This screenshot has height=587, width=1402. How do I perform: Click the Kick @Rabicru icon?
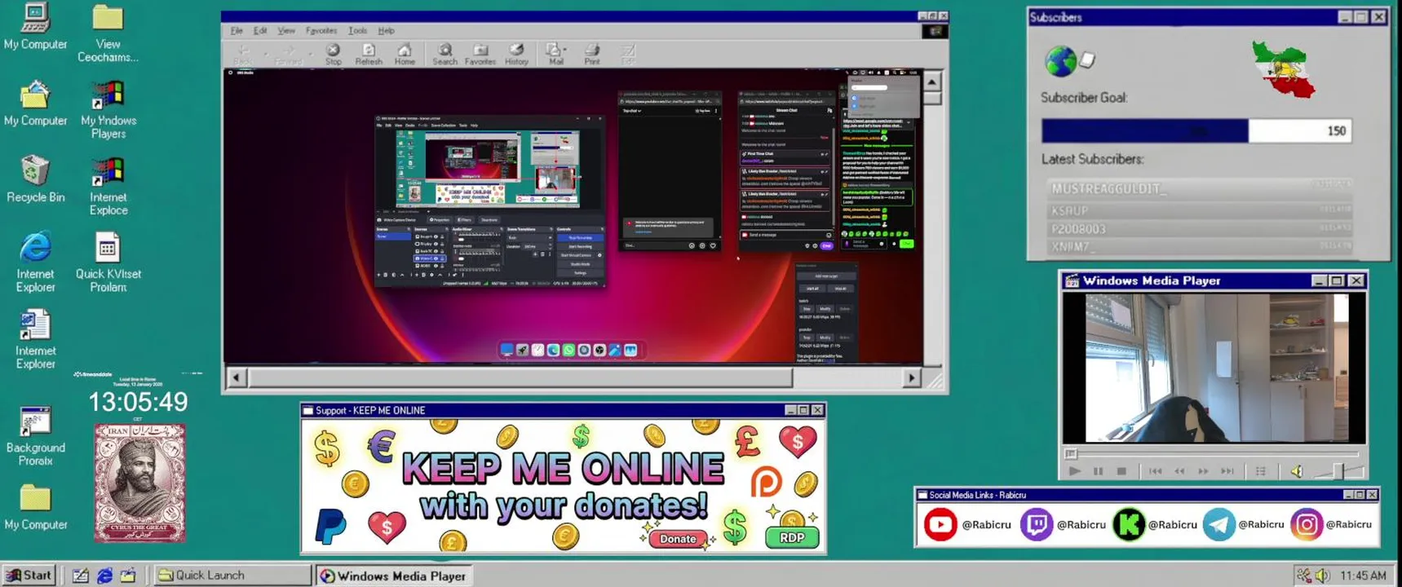point(1129,525)
